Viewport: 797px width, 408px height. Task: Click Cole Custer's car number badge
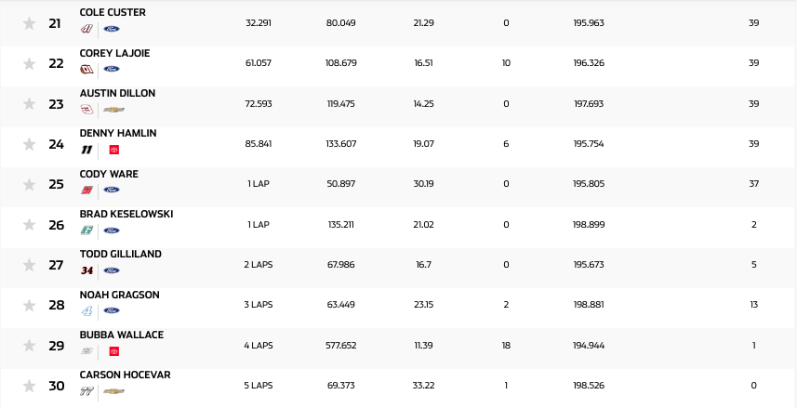(87, 29)
